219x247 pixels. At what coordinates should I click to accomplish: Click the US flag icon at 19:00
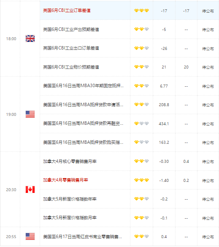tap(30, 114)
